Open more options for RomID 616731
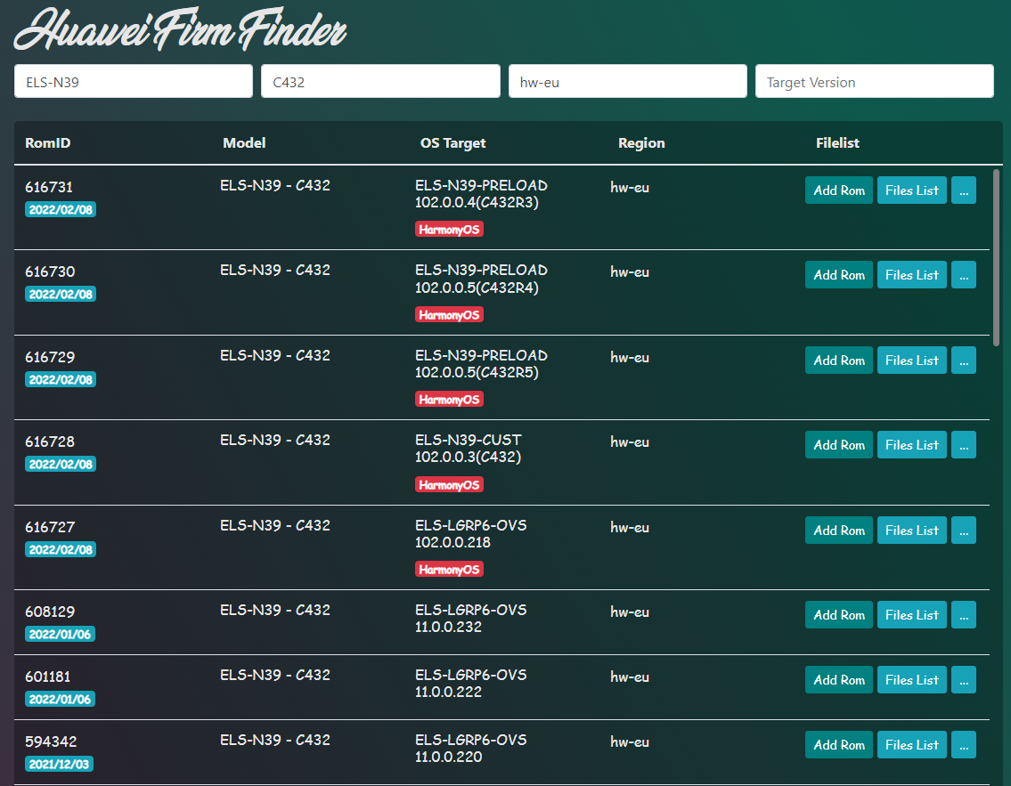The image size is (1011, 786). coord(963,190)
